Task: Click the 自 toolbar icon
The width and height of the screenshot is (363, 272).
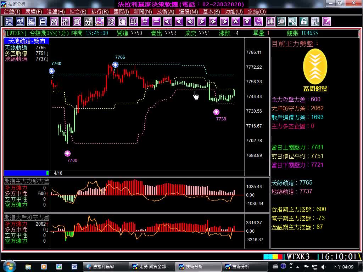Action: pos(43,22)
